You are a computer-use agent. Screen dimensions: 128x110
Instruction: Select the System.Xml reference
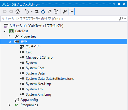click(x=35, y=89)
